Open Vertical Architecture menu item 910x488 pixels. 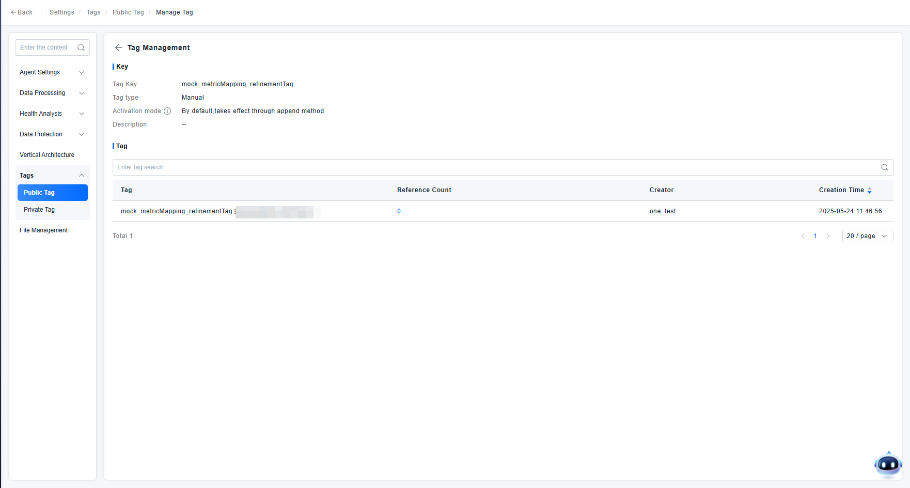47,155
